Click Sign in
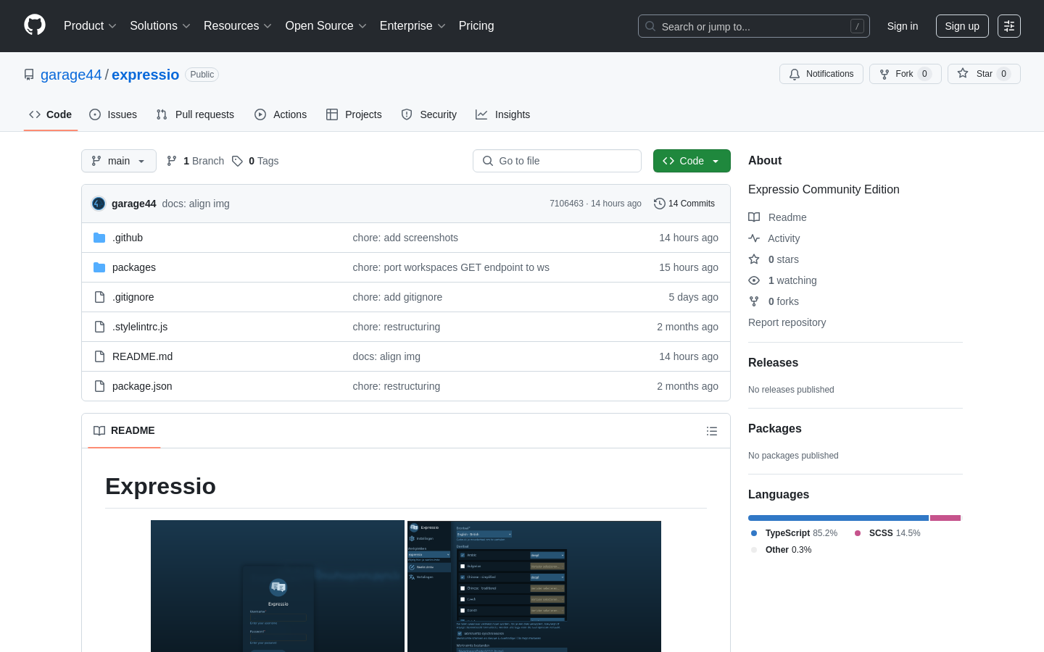 [903, 26]
